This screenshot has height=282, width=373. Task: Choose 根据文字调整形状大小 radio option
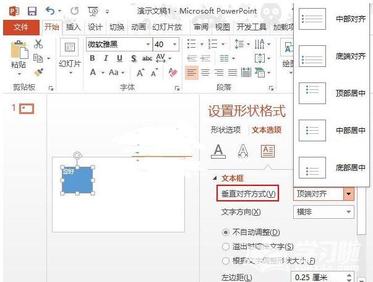pos(225,260)
